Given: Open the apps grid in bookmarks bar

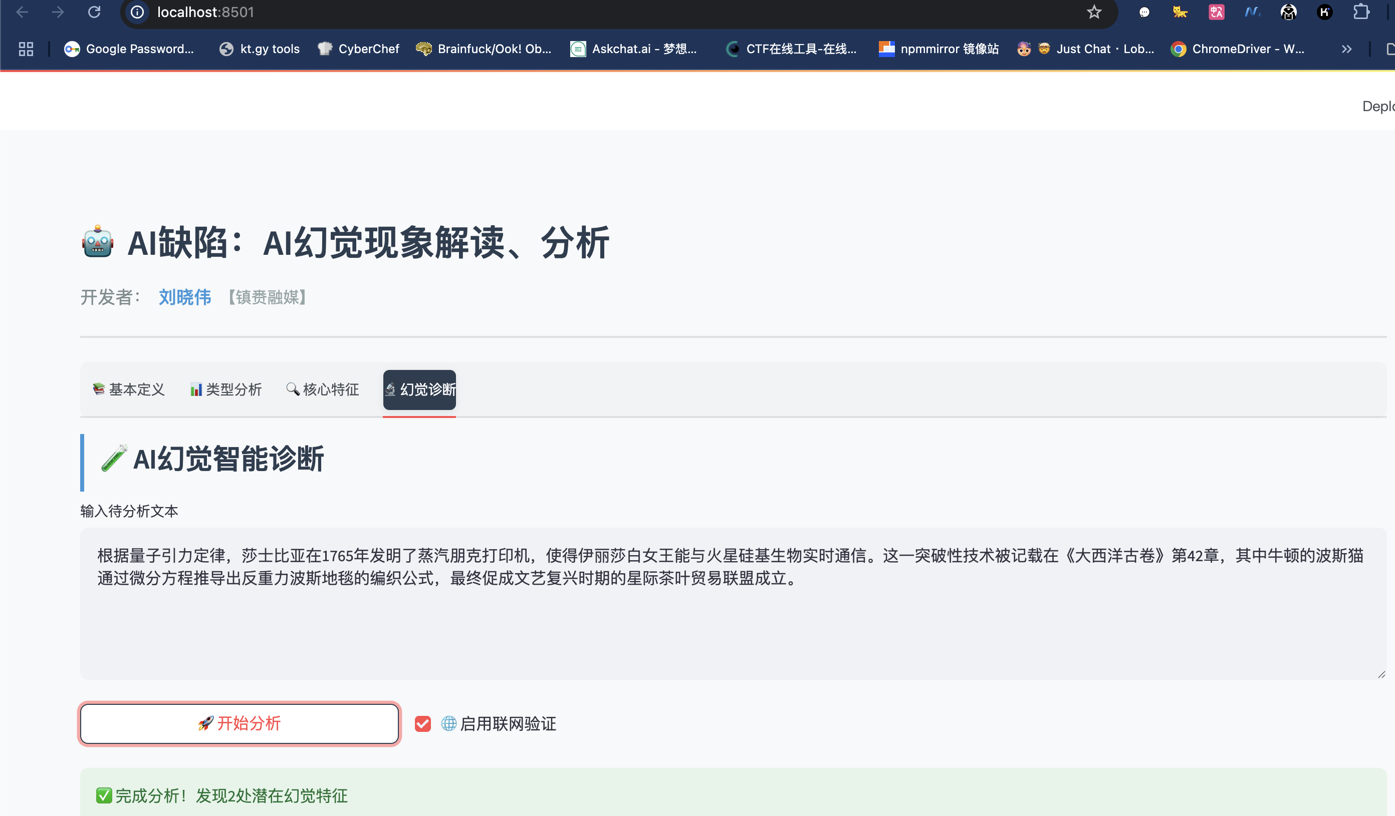Looking at the screenshot, I should click(26, 49).
